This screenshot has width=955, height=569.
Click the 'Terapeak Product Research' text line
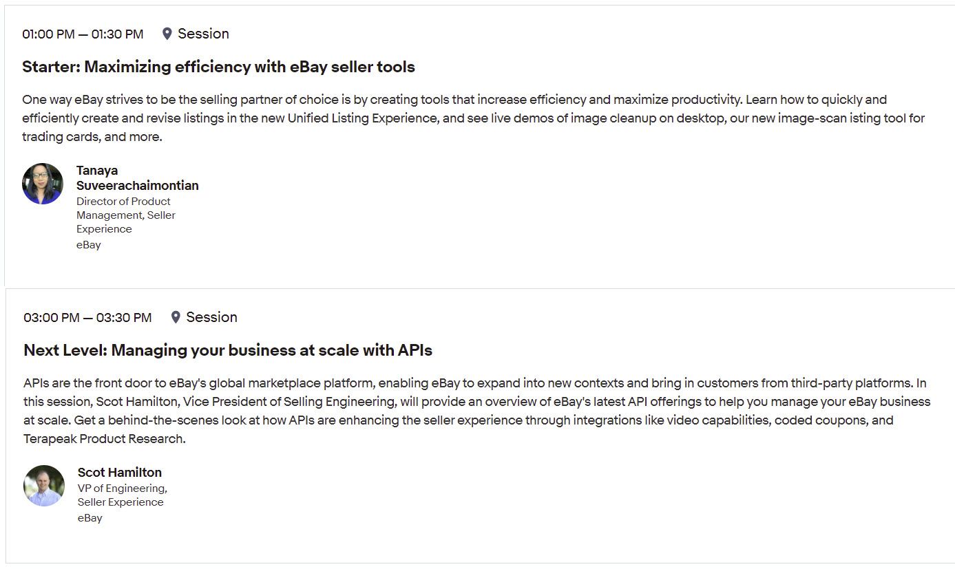point(105,438)
